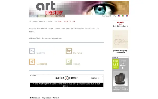Viewport: 158px width, 99px height.
Task: Open the malerei category link
Action: click(x=41, y=53)
